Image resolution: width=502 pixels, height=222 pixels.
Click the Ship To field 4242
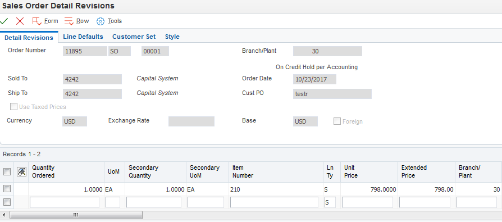click(x=92, y=94)
